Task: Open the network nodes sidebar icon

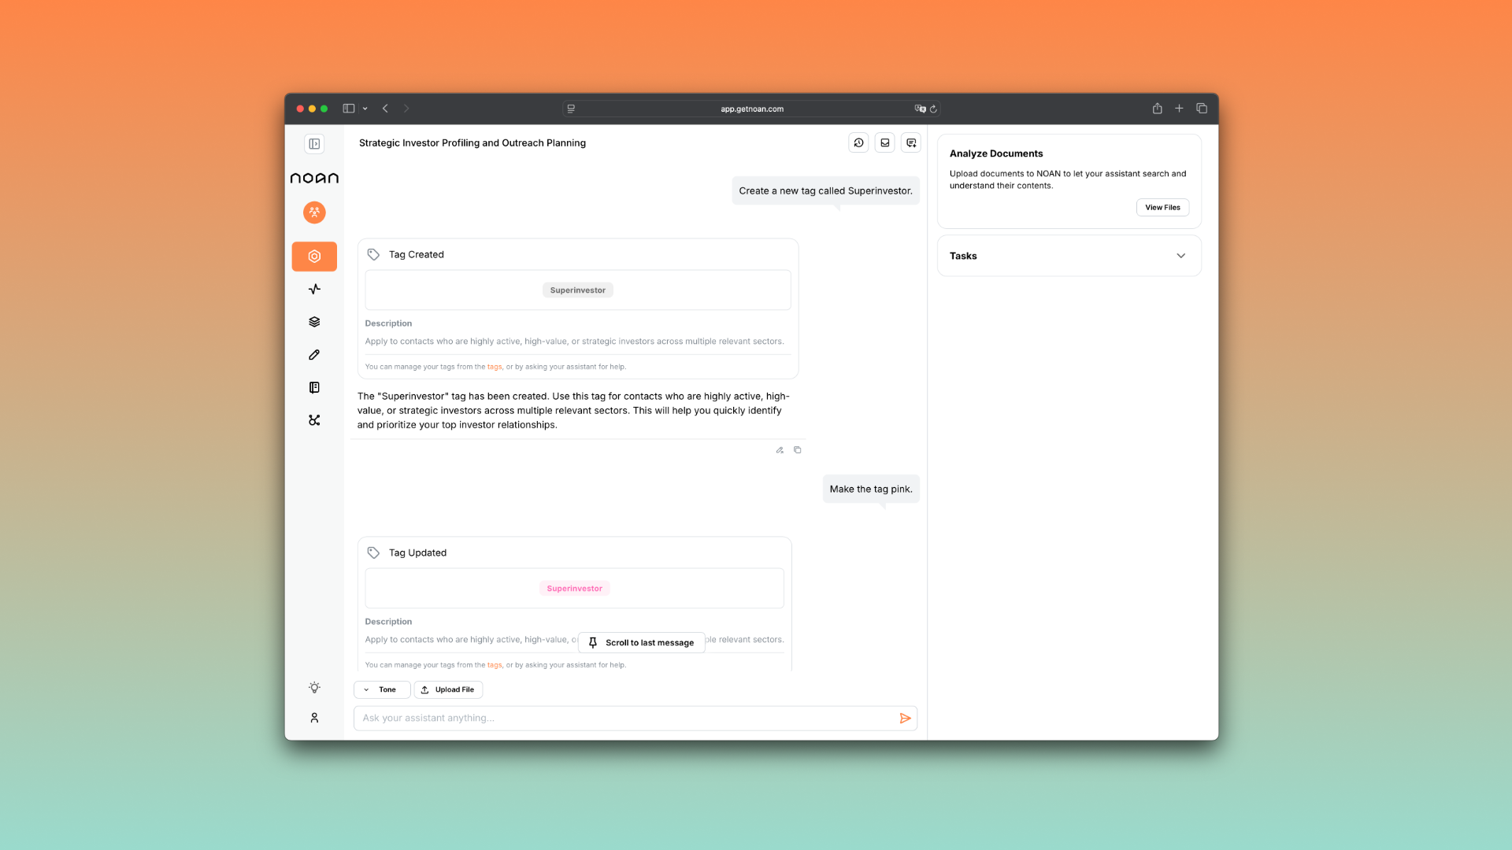Action: (x=314, y=420)
